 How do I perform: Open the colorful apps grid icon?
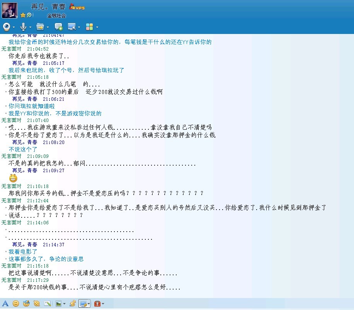coord(89,27)
